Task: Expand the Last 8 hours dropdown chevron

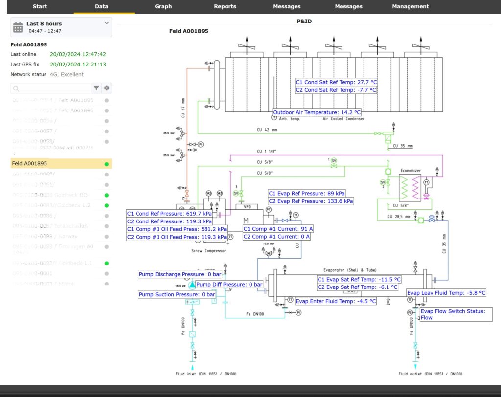Action: click(106, 23)
